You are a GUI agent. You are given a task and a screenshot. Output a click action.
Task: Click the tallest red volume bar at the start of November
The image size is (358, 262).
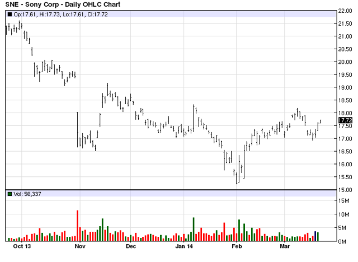(77, 226)
